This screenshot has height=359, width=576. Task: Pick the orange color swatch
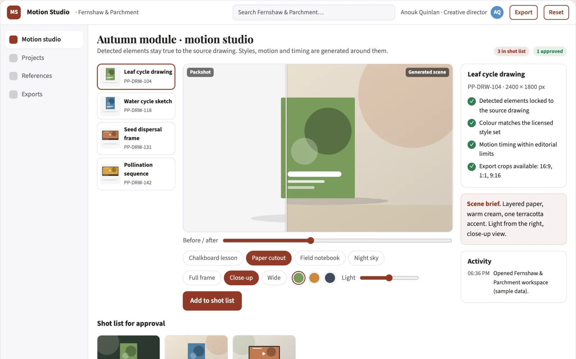[x=314, y=278]
